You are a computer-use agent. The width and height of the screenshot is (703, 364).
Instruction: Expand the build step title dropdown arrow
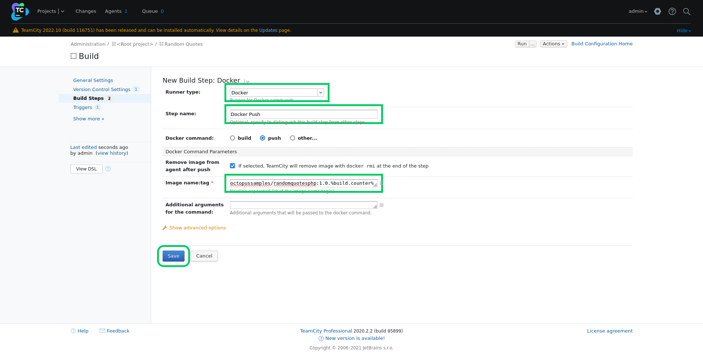247,82
